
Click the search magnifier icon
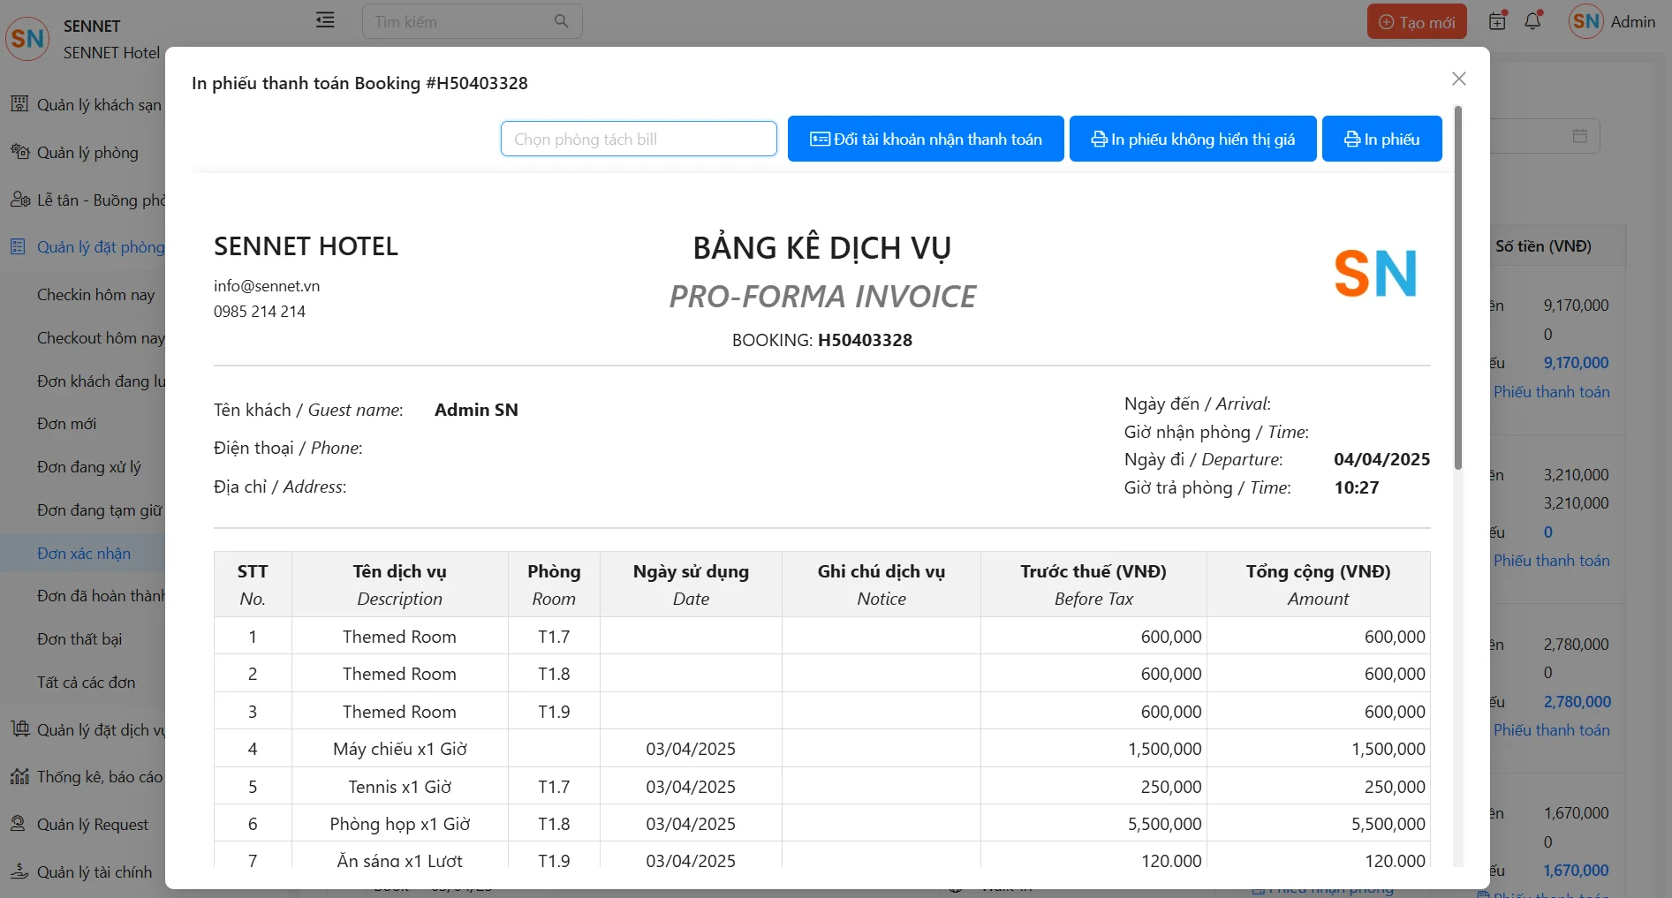(x=561, y=21)
